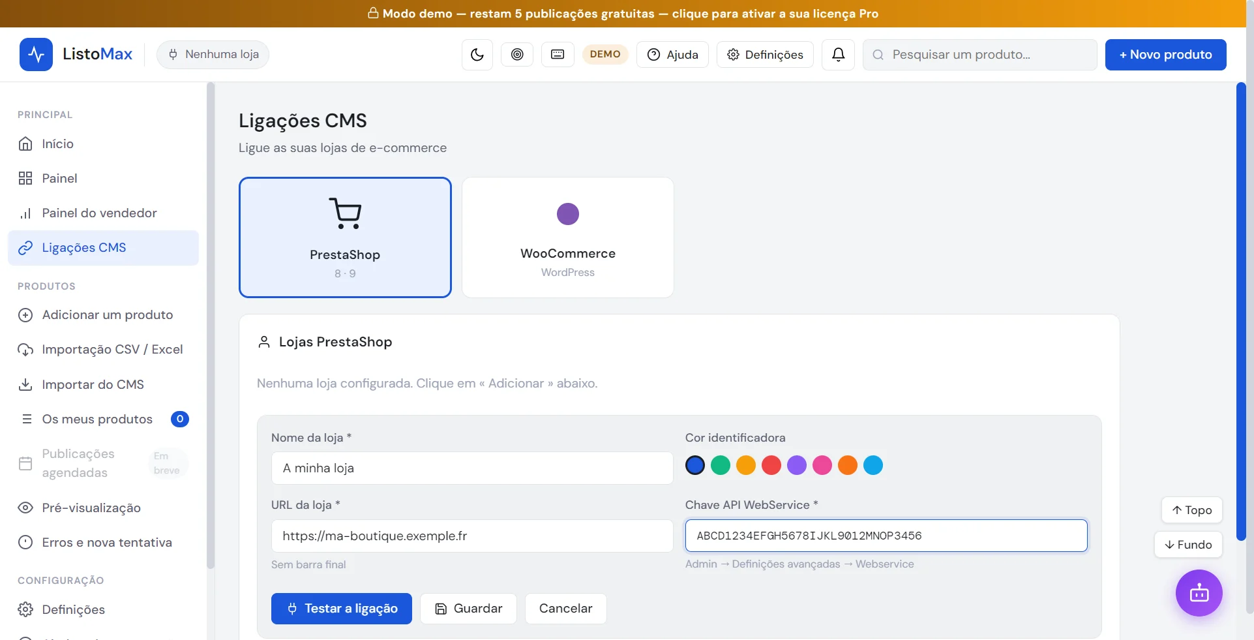
Task: Open Pré-visualização sidebar item
Action: click(x=103, y=508)
